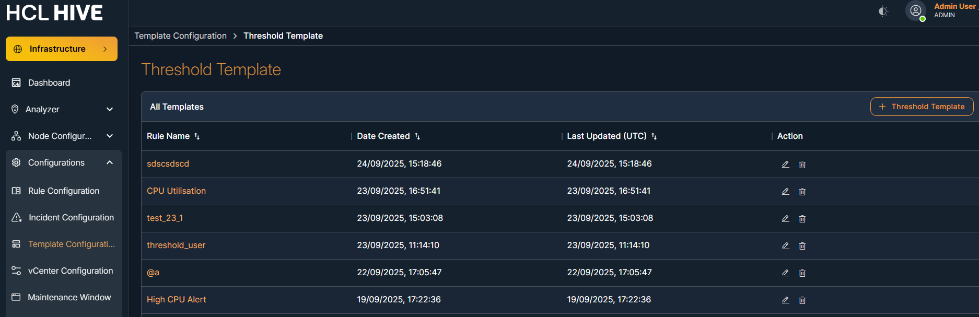
Task: Open the Admin User profile avatar
Action: 916,11
